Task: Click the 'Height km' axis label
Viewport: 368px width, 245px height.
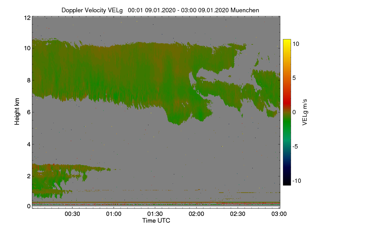Action: click(x=17, y=112)
